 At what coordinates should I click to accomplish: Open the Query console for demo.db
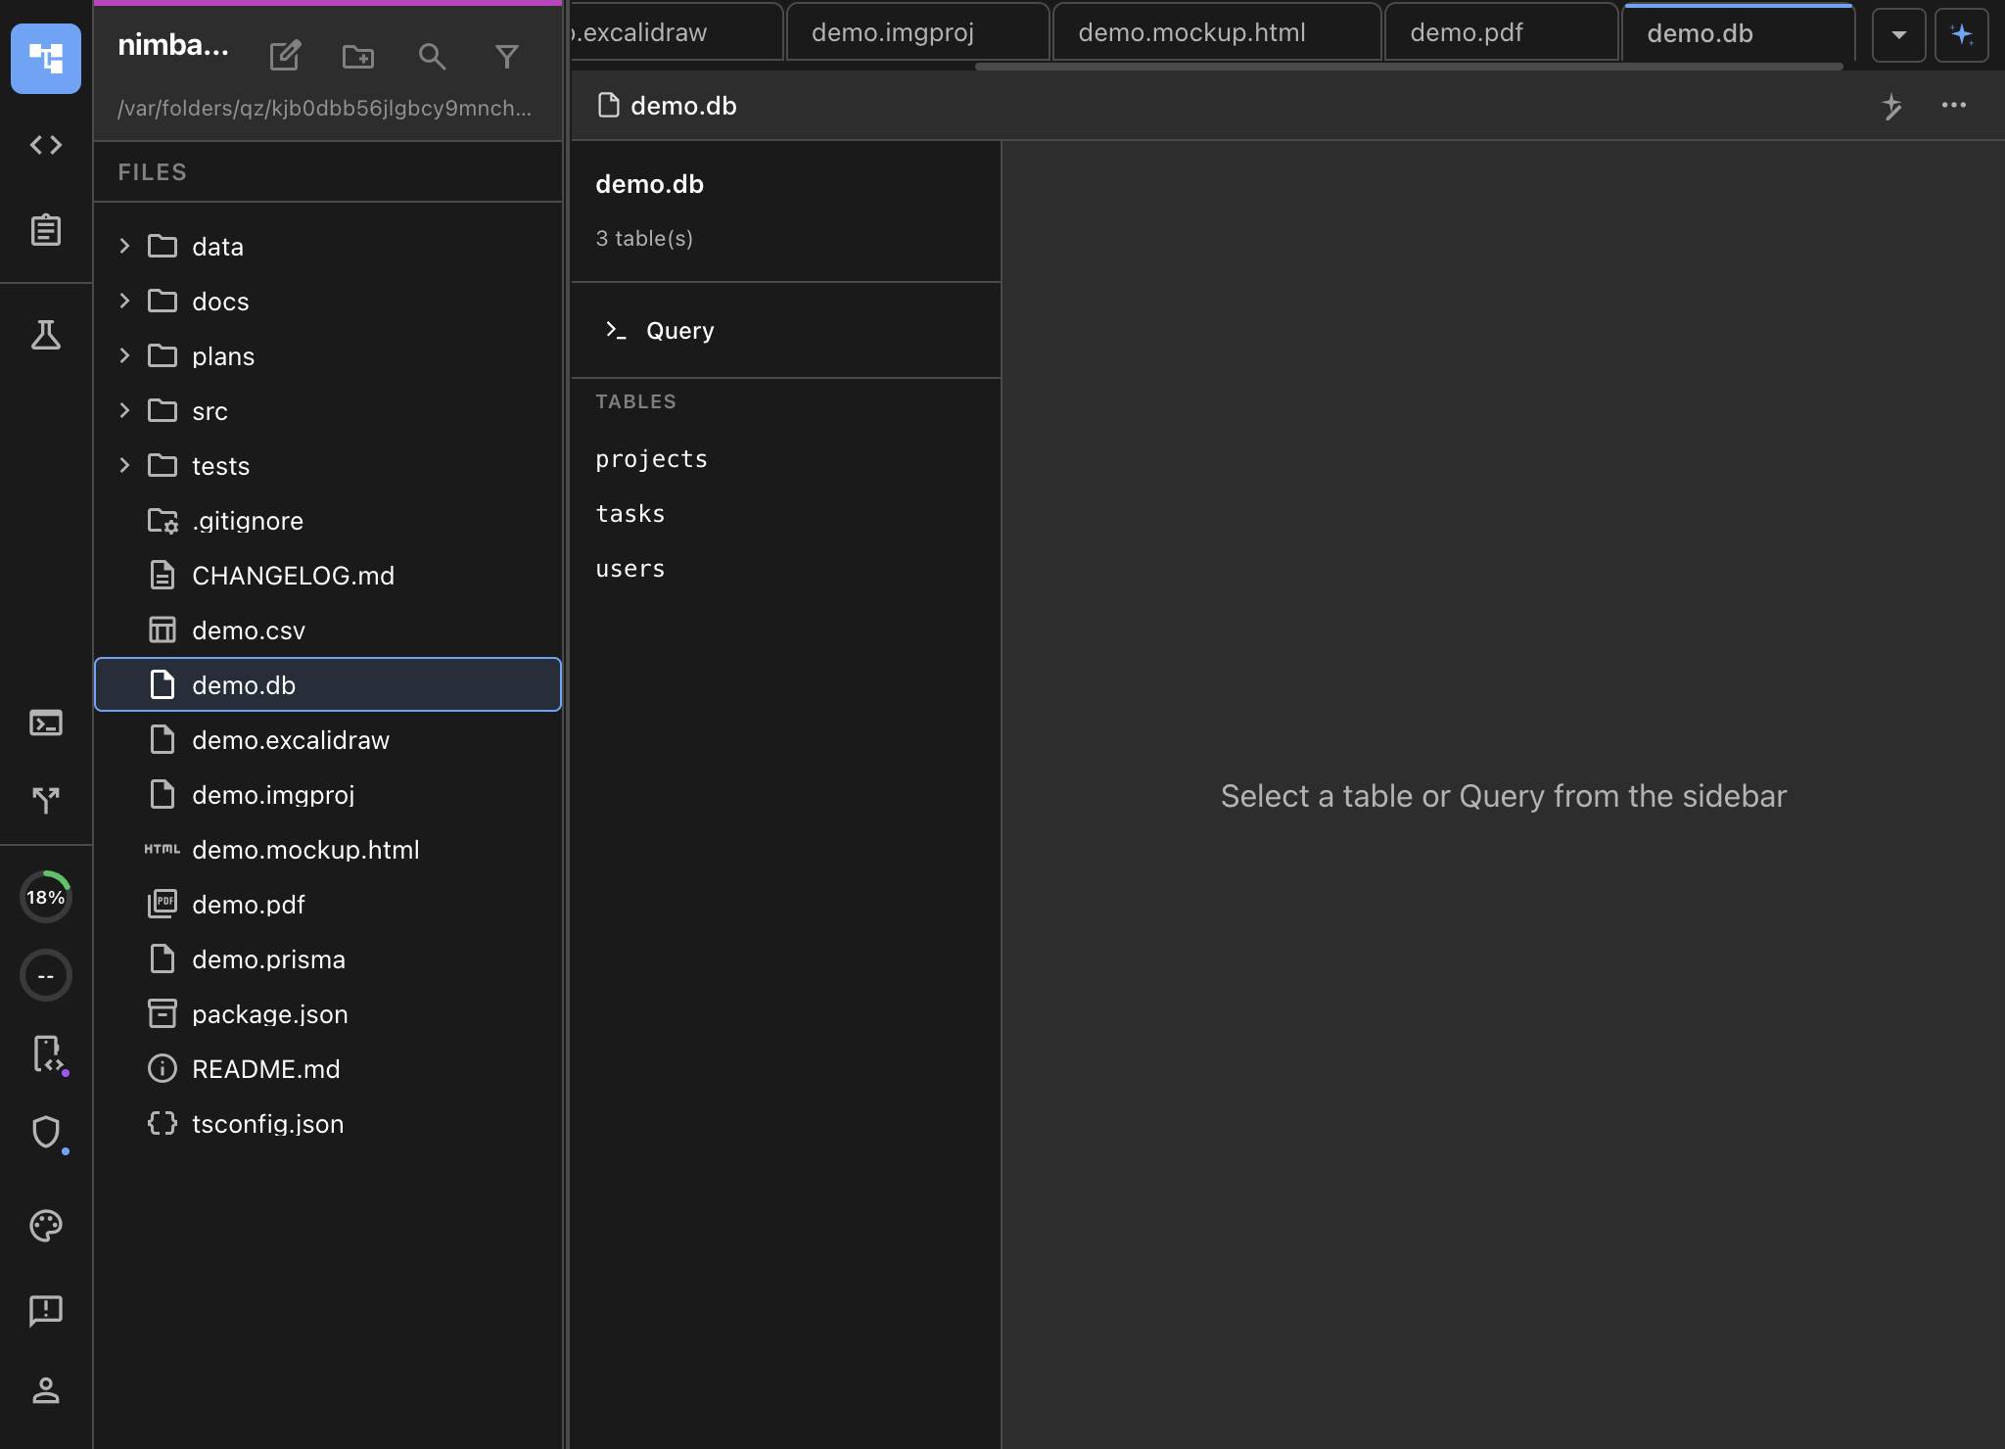[x=678, y=330]
